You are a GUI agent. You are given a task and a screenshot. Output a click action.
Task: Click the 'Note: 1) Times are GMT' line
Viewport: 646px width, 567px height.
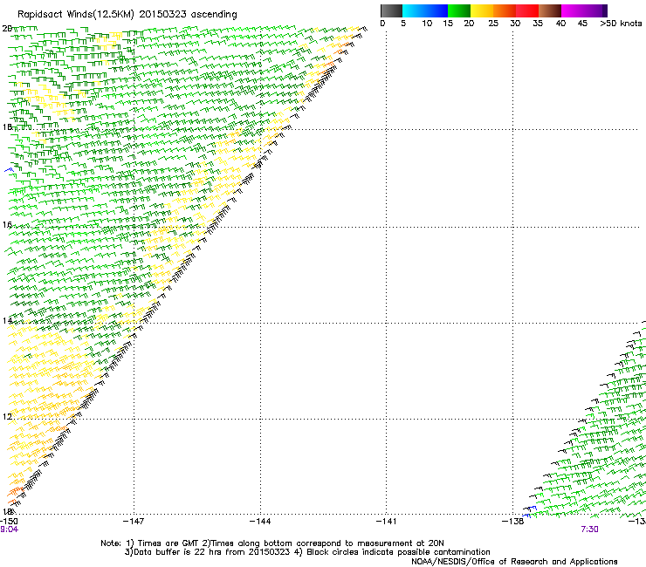[x=272, y=543]
